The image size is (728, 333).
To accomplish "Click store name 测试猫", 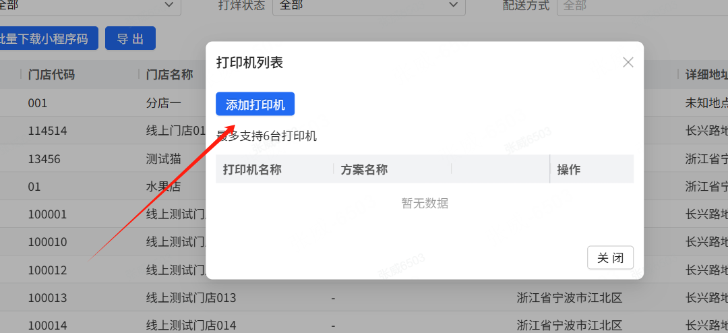I will tap(163, 159).
